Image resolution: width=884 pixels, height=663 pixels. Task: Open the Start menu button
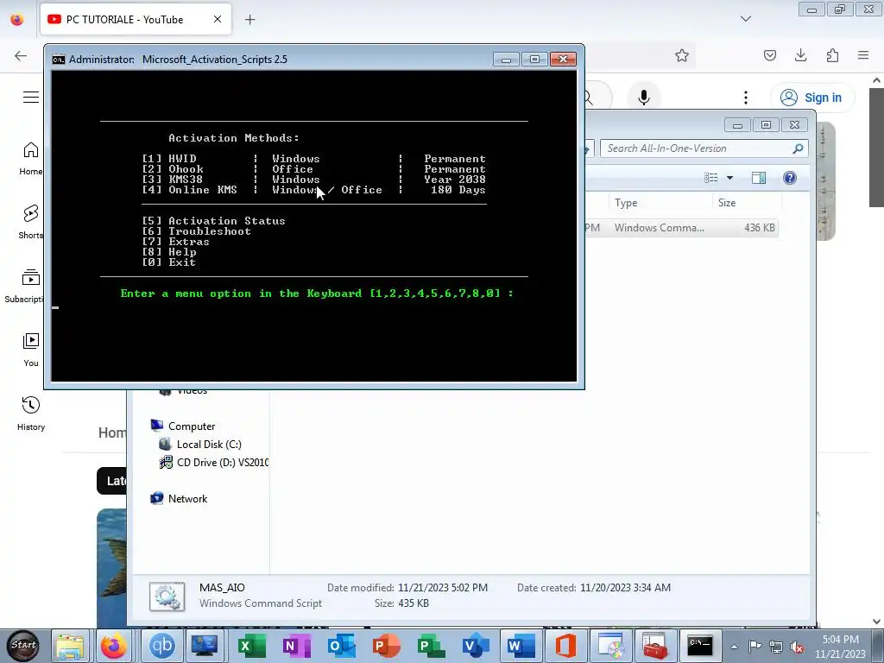(23, 646)
